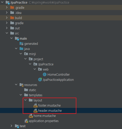Open the home.mustache file
Image resolution: width=122 pixels, height=129 pixels.
point(45,116)
